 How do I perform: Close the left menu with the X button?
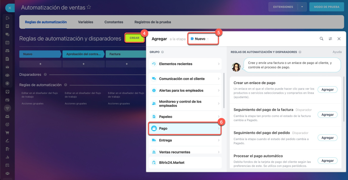pos(10,8)
